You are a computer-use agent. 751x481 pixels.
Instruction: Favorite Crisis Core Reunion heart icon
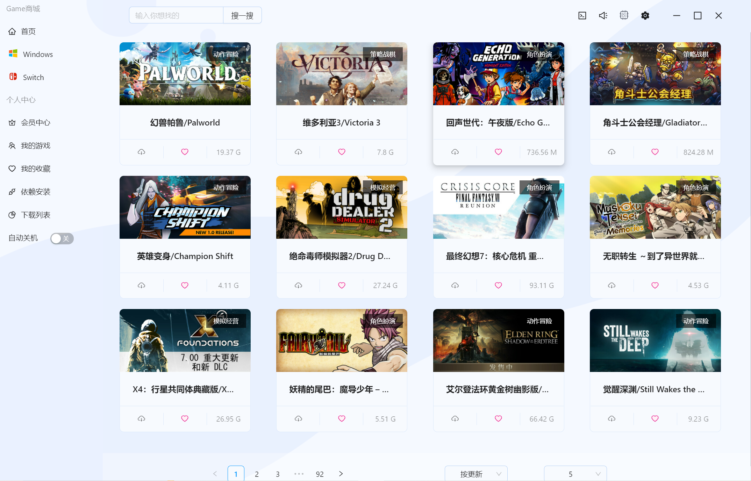click(x=498, y=286)
